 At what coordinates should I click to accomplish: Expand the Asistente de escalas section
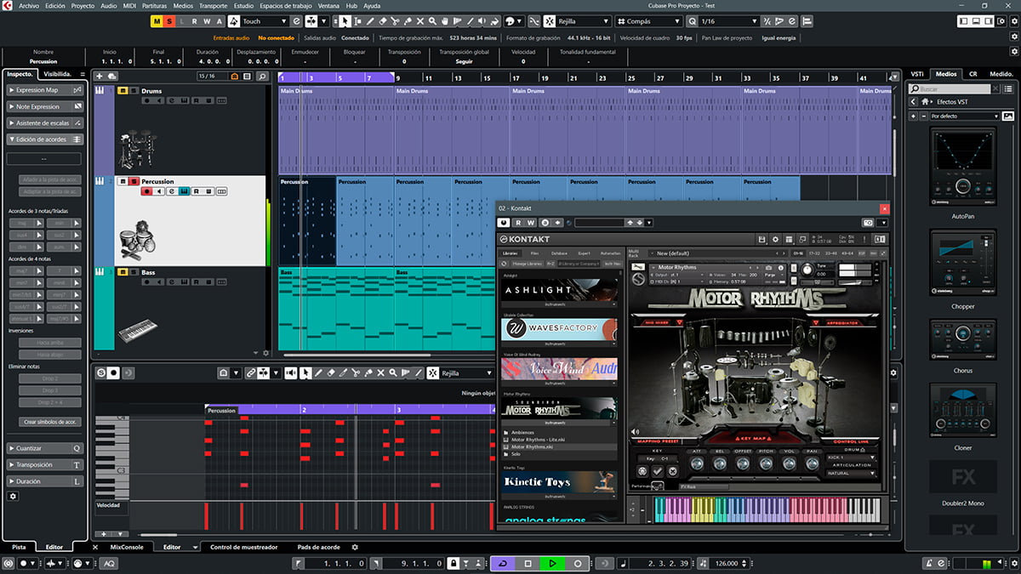click(x=44, y=122)
